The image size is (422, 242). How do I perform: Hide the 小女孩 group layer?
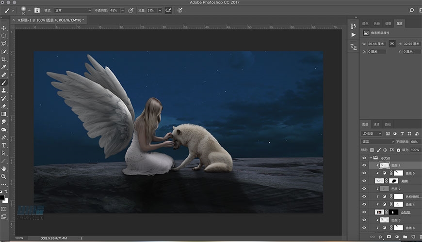(x=364, y=158)
